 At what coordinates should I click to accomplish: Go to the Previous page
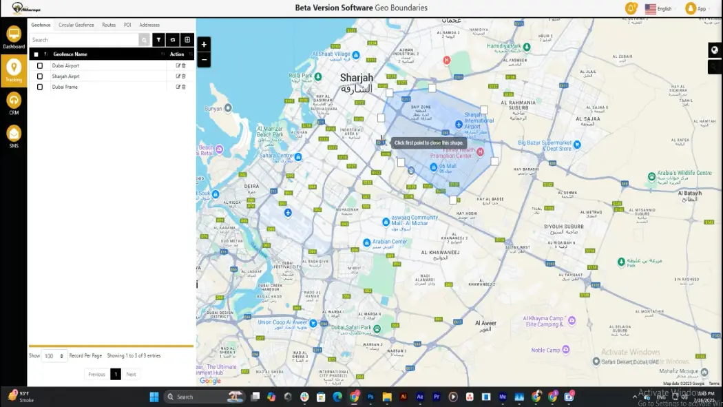[x=97, y=374]
